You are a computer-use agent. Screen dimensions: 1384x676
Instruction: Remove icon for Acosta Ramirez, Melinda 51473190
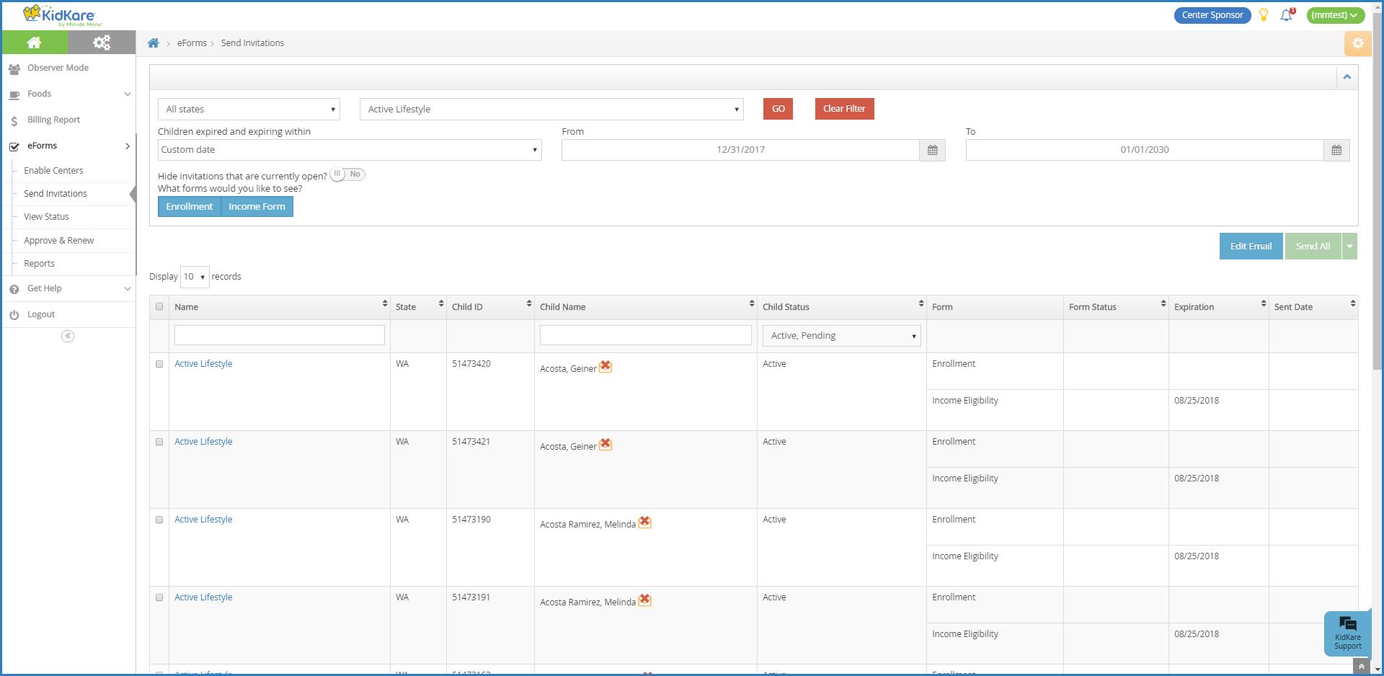tap(644, 522)
